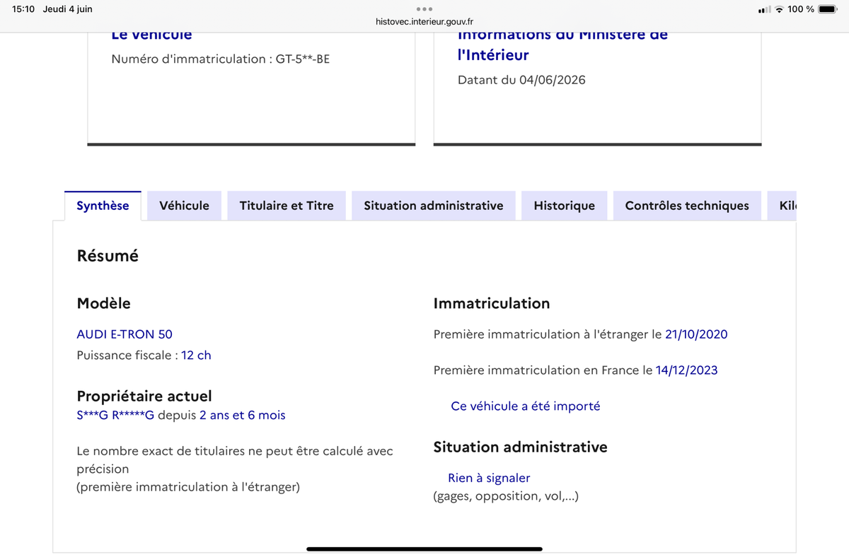Open the Synthèse tab
849x557 pixels.
tap(103, 206)
